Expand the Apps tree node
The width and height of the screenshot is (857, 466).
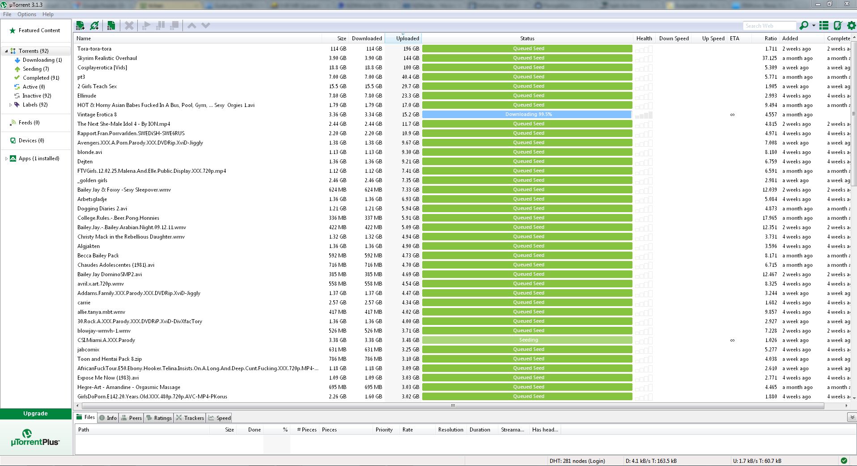6,158
